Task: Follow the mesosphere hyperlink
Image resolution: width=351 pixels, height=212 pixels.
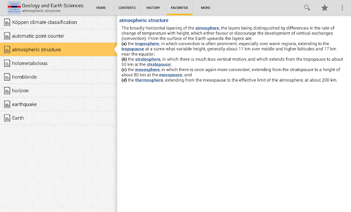Action: [147, 69]
